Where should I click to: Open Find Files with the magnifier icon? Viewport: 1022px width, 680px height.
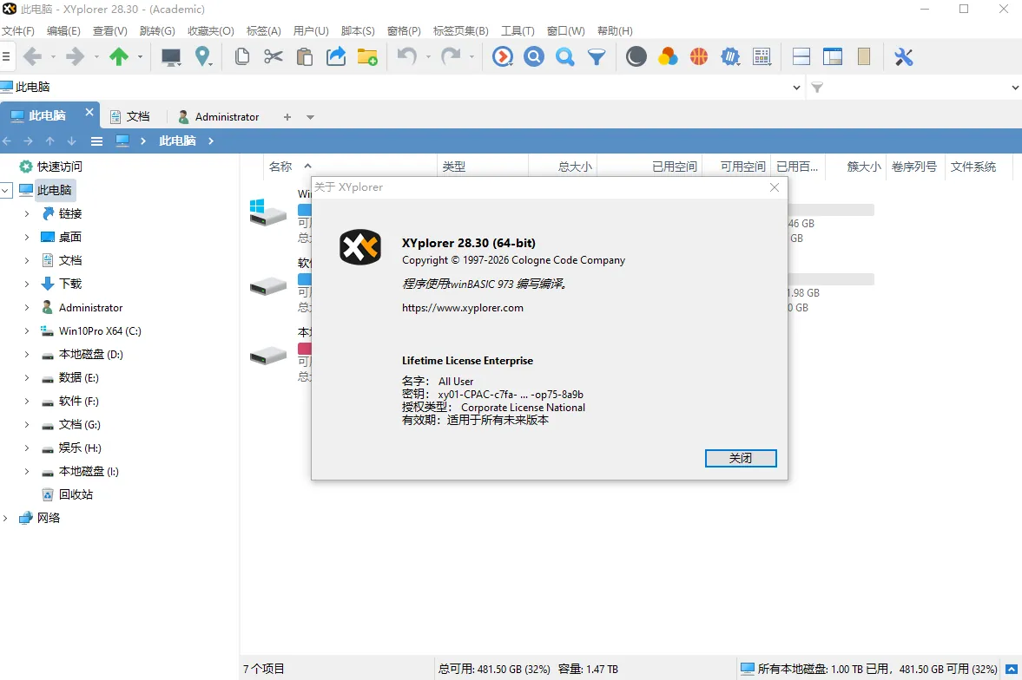click(x=533, y=56)
